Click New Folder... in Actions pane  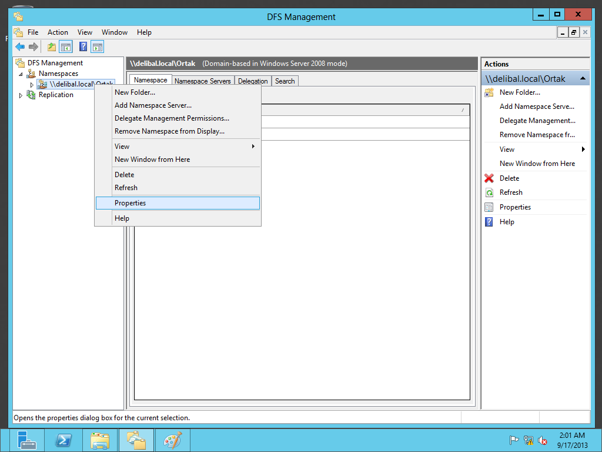tap(520, 92)
